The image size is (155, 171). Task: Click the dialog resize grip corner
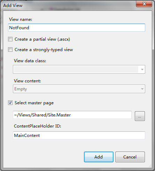pos(150,166)
